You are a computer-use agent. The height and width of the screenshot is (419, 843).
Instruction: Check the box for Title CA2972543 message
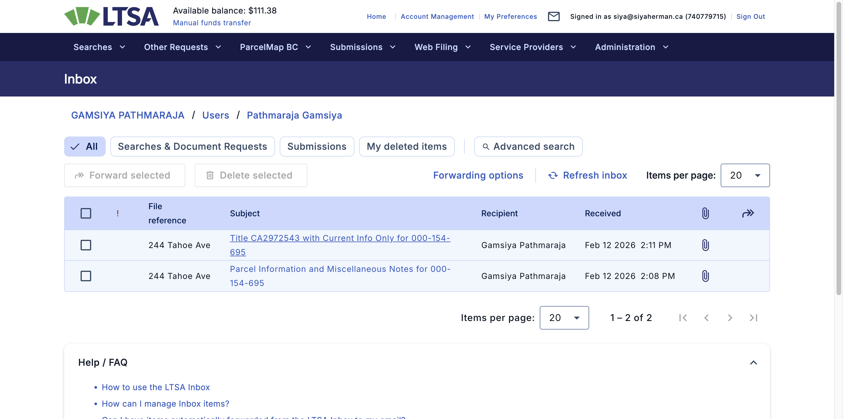(x=86, y=245)
